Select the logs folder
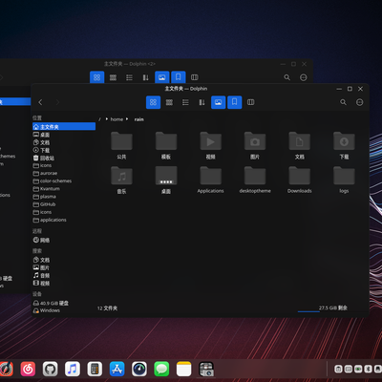Screen dimensions: 382x382 pos(344,176)
